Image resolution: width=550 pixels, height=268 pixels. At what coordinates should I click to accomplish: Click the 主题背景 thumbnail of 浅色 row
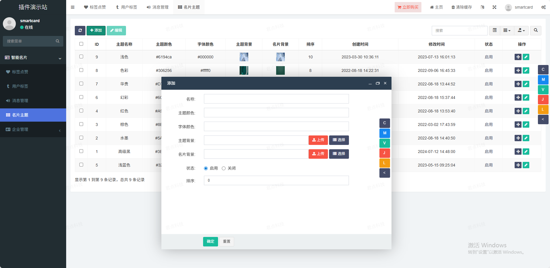pos(244,57)
